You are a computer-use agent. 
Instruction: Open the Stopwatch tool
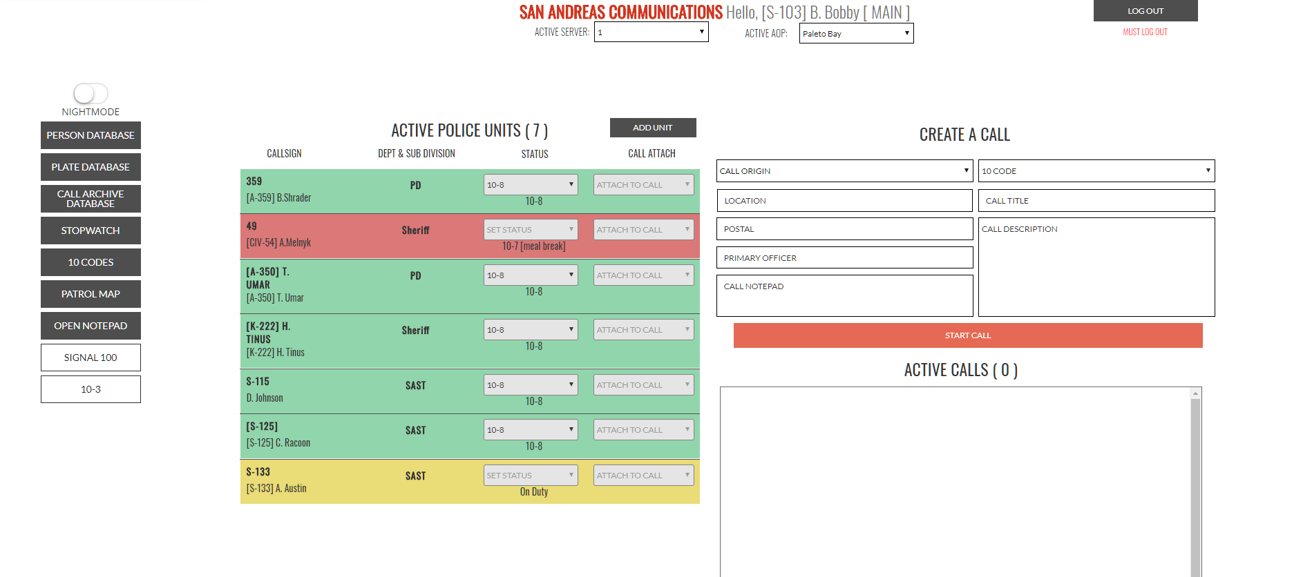(91, 231)
